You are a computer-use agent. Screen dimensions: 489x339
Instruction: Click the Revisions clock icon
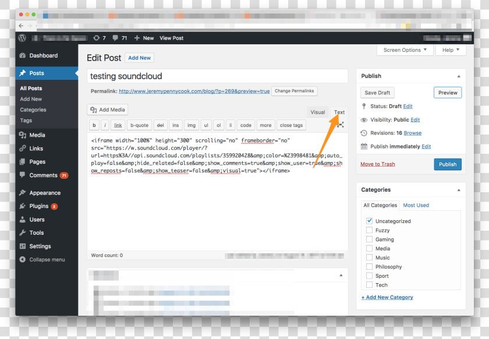[x=364, y=133]
